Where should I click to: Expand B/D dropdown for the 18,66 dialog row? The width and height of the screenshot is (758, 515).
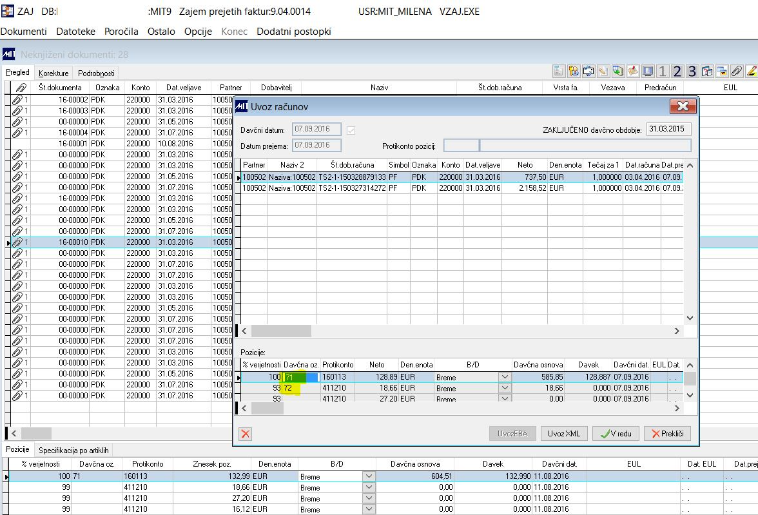point(505,388)
